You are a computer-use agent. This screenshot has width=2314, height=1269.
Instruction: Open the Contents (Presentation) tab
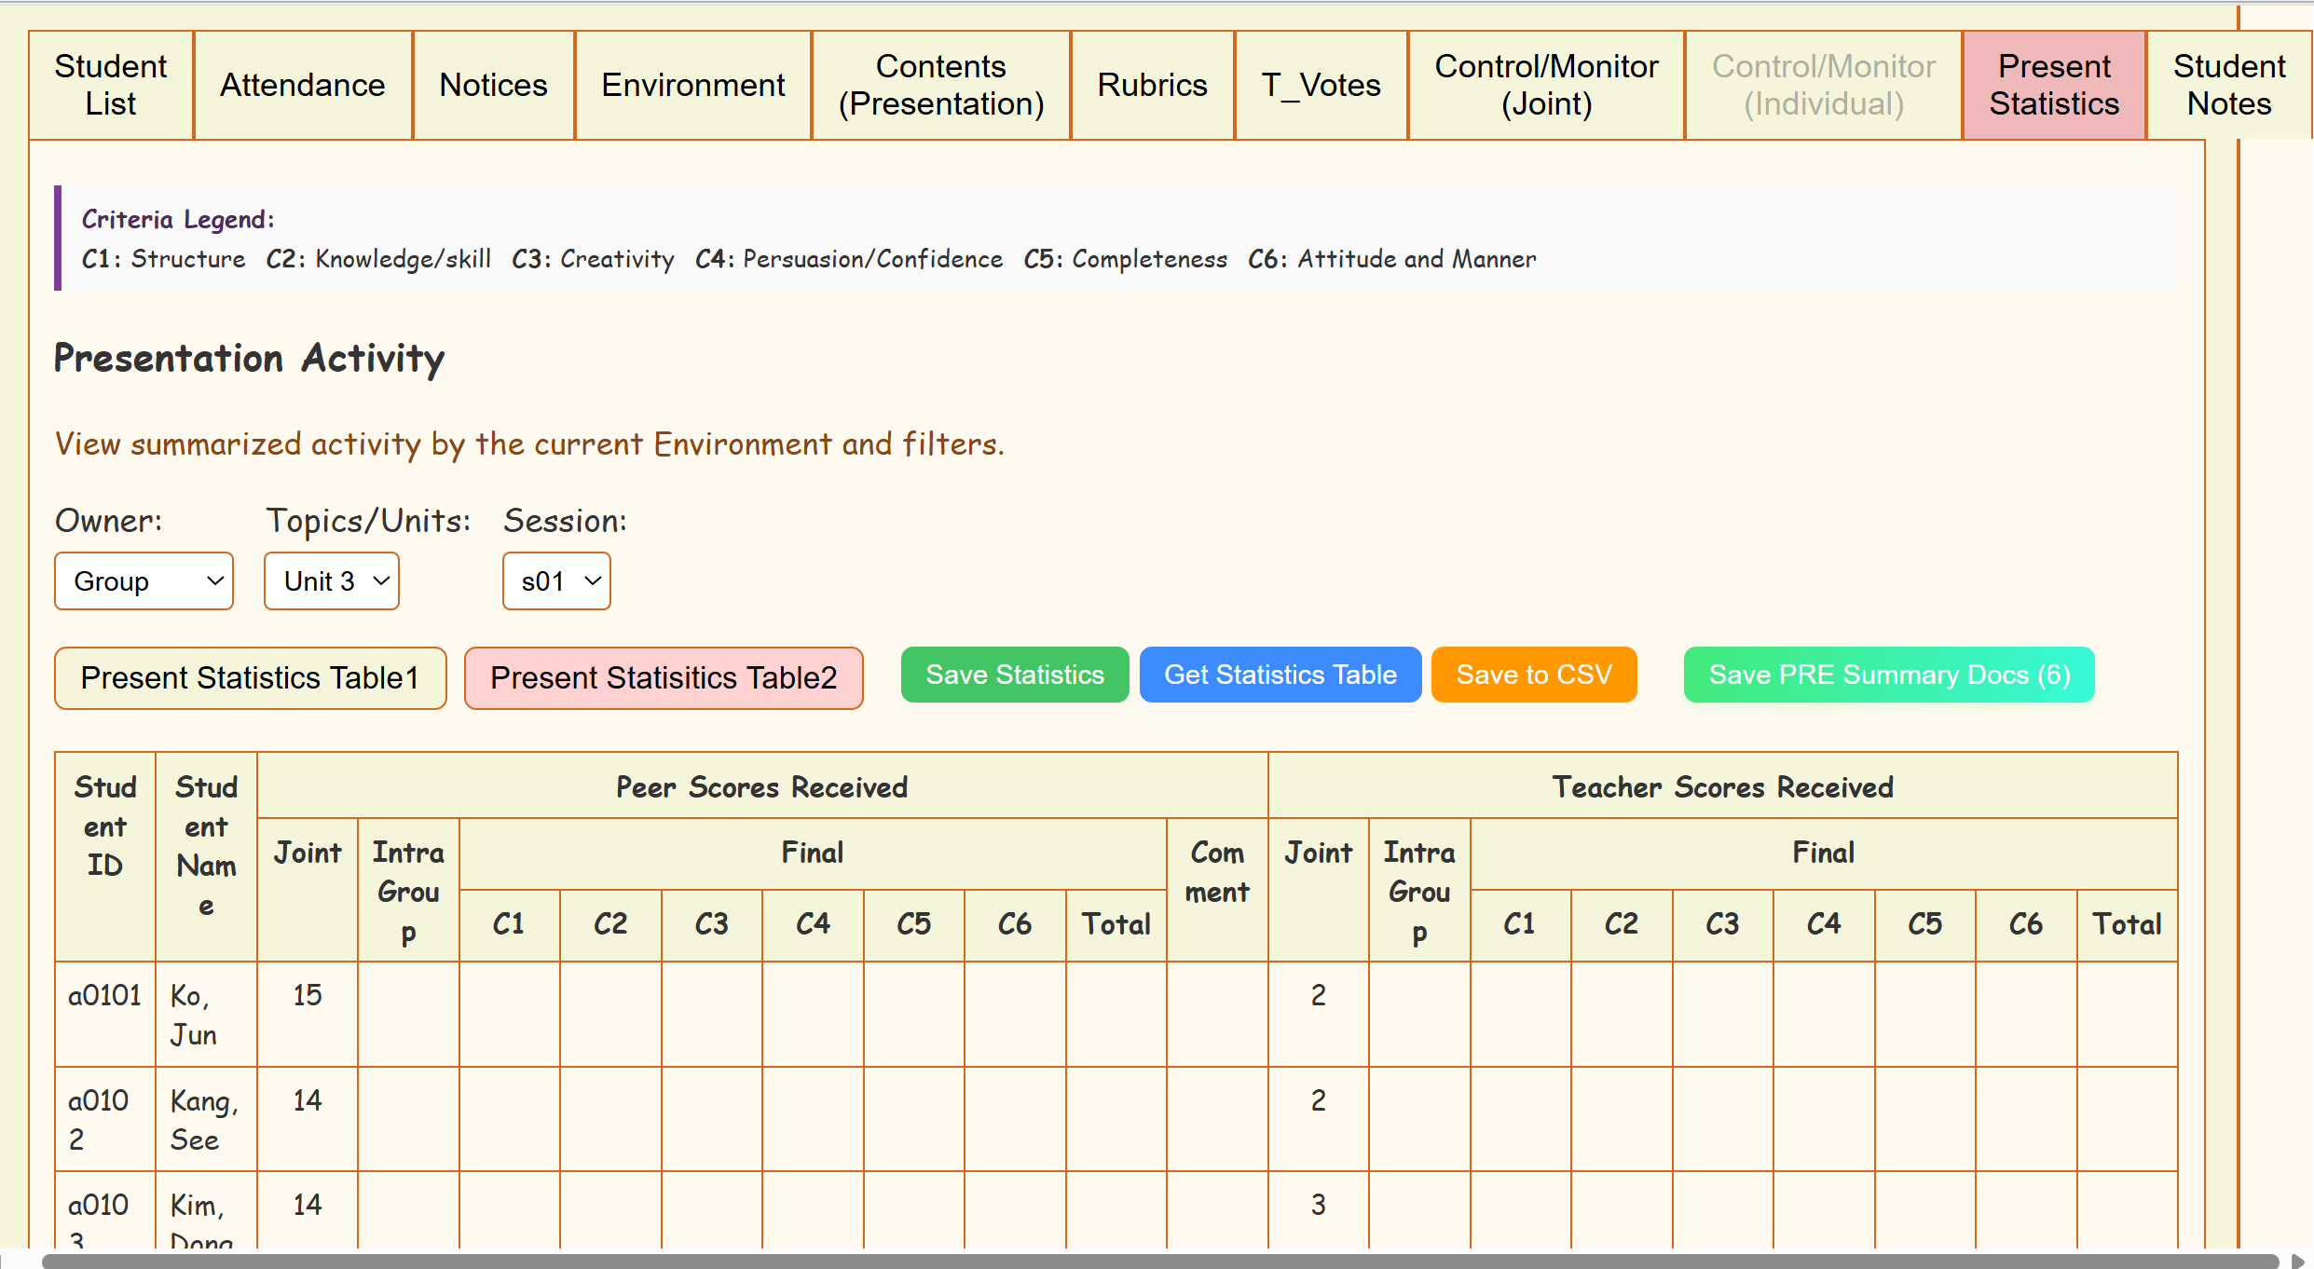940,85
